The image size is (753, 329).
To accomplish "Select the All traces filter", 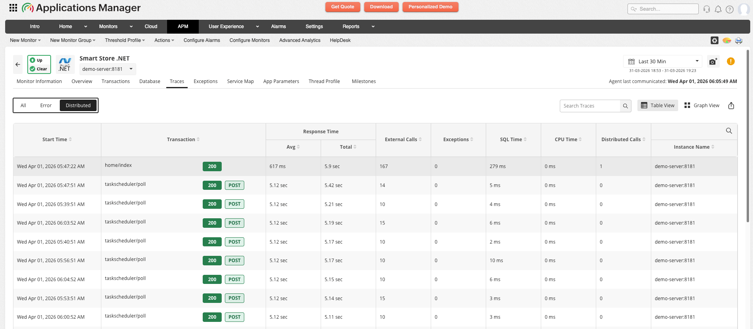I will (x=23, y=106).
